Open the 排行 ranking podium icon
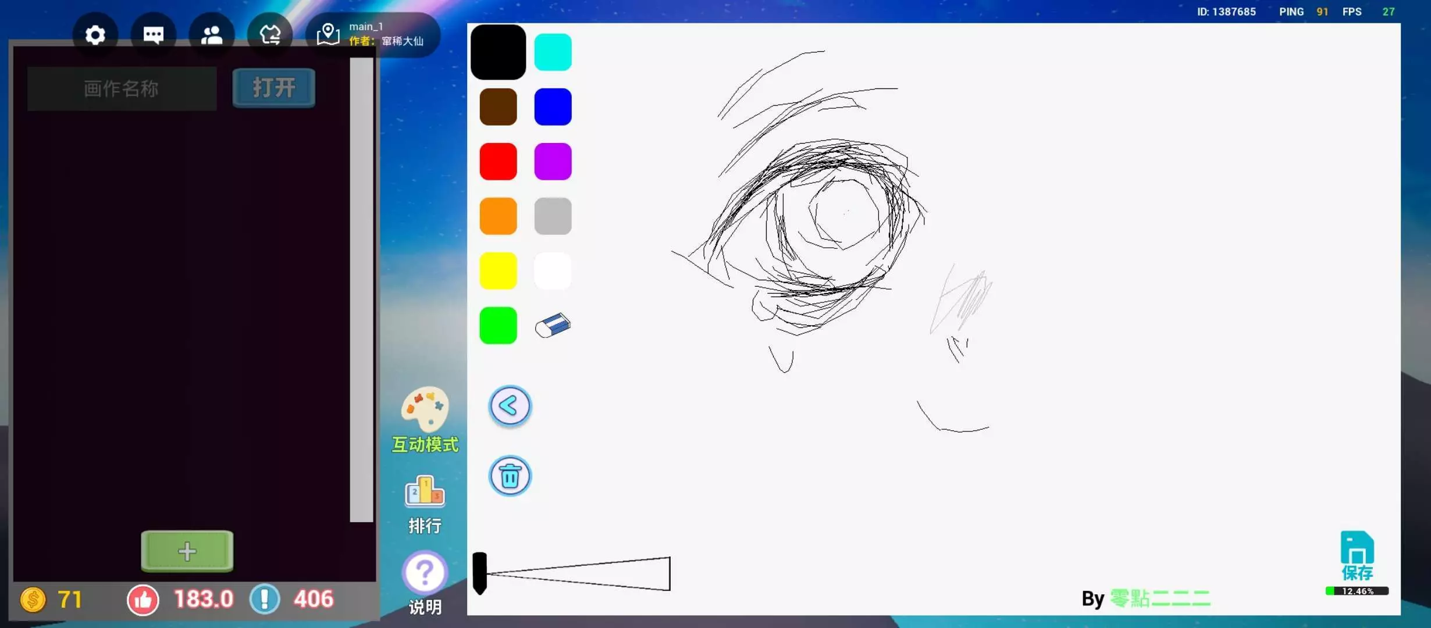 pyautogui.click(x=425, y=491)
